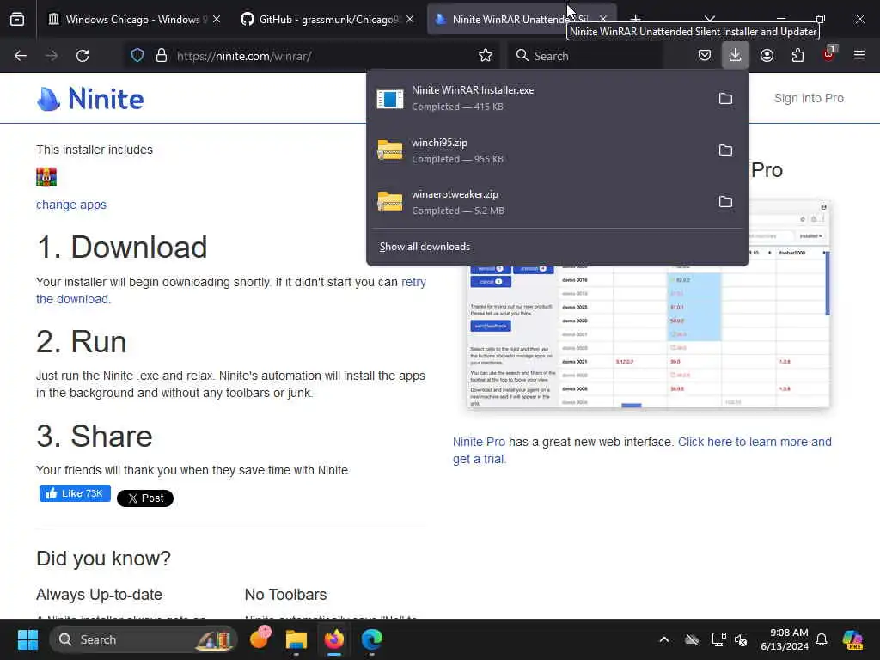
Task: Open orange notification app on taskbar
Action: coord(260,639)
